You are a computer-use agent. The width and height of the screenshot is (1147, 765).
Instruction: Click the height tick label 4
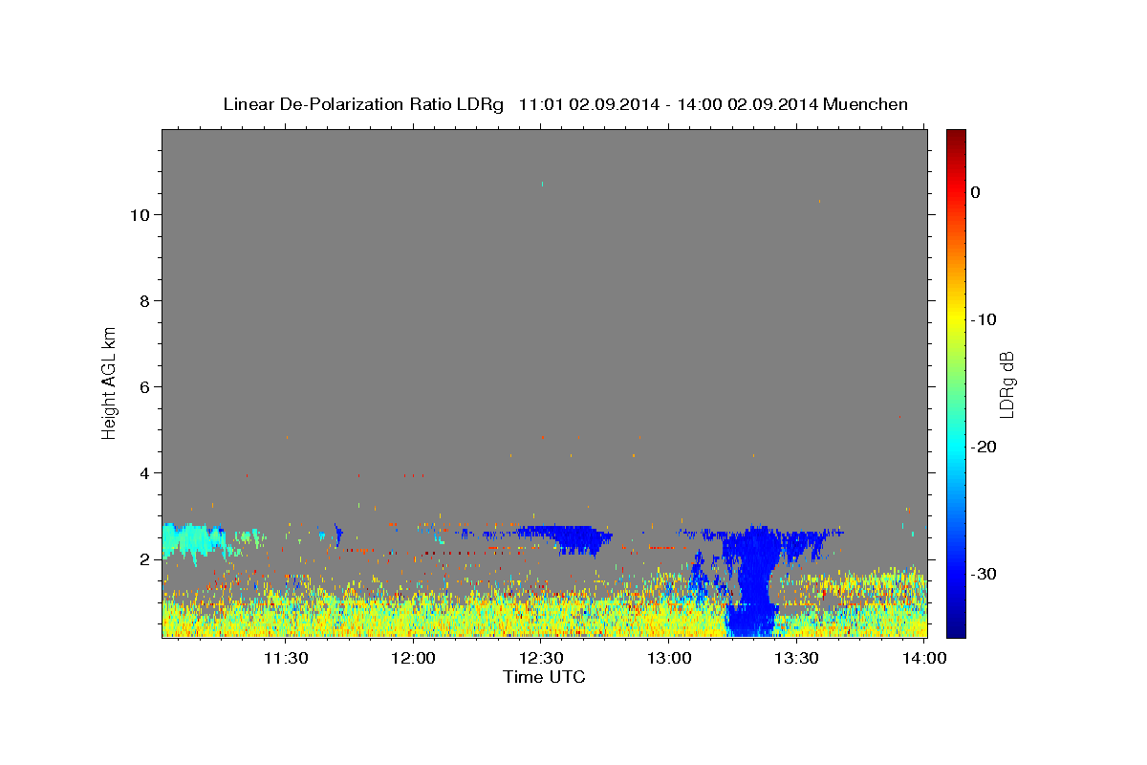[x=144, y=473]
